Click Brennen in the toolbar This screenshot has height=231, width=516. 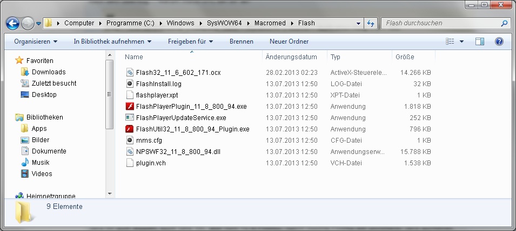(242, 41)
